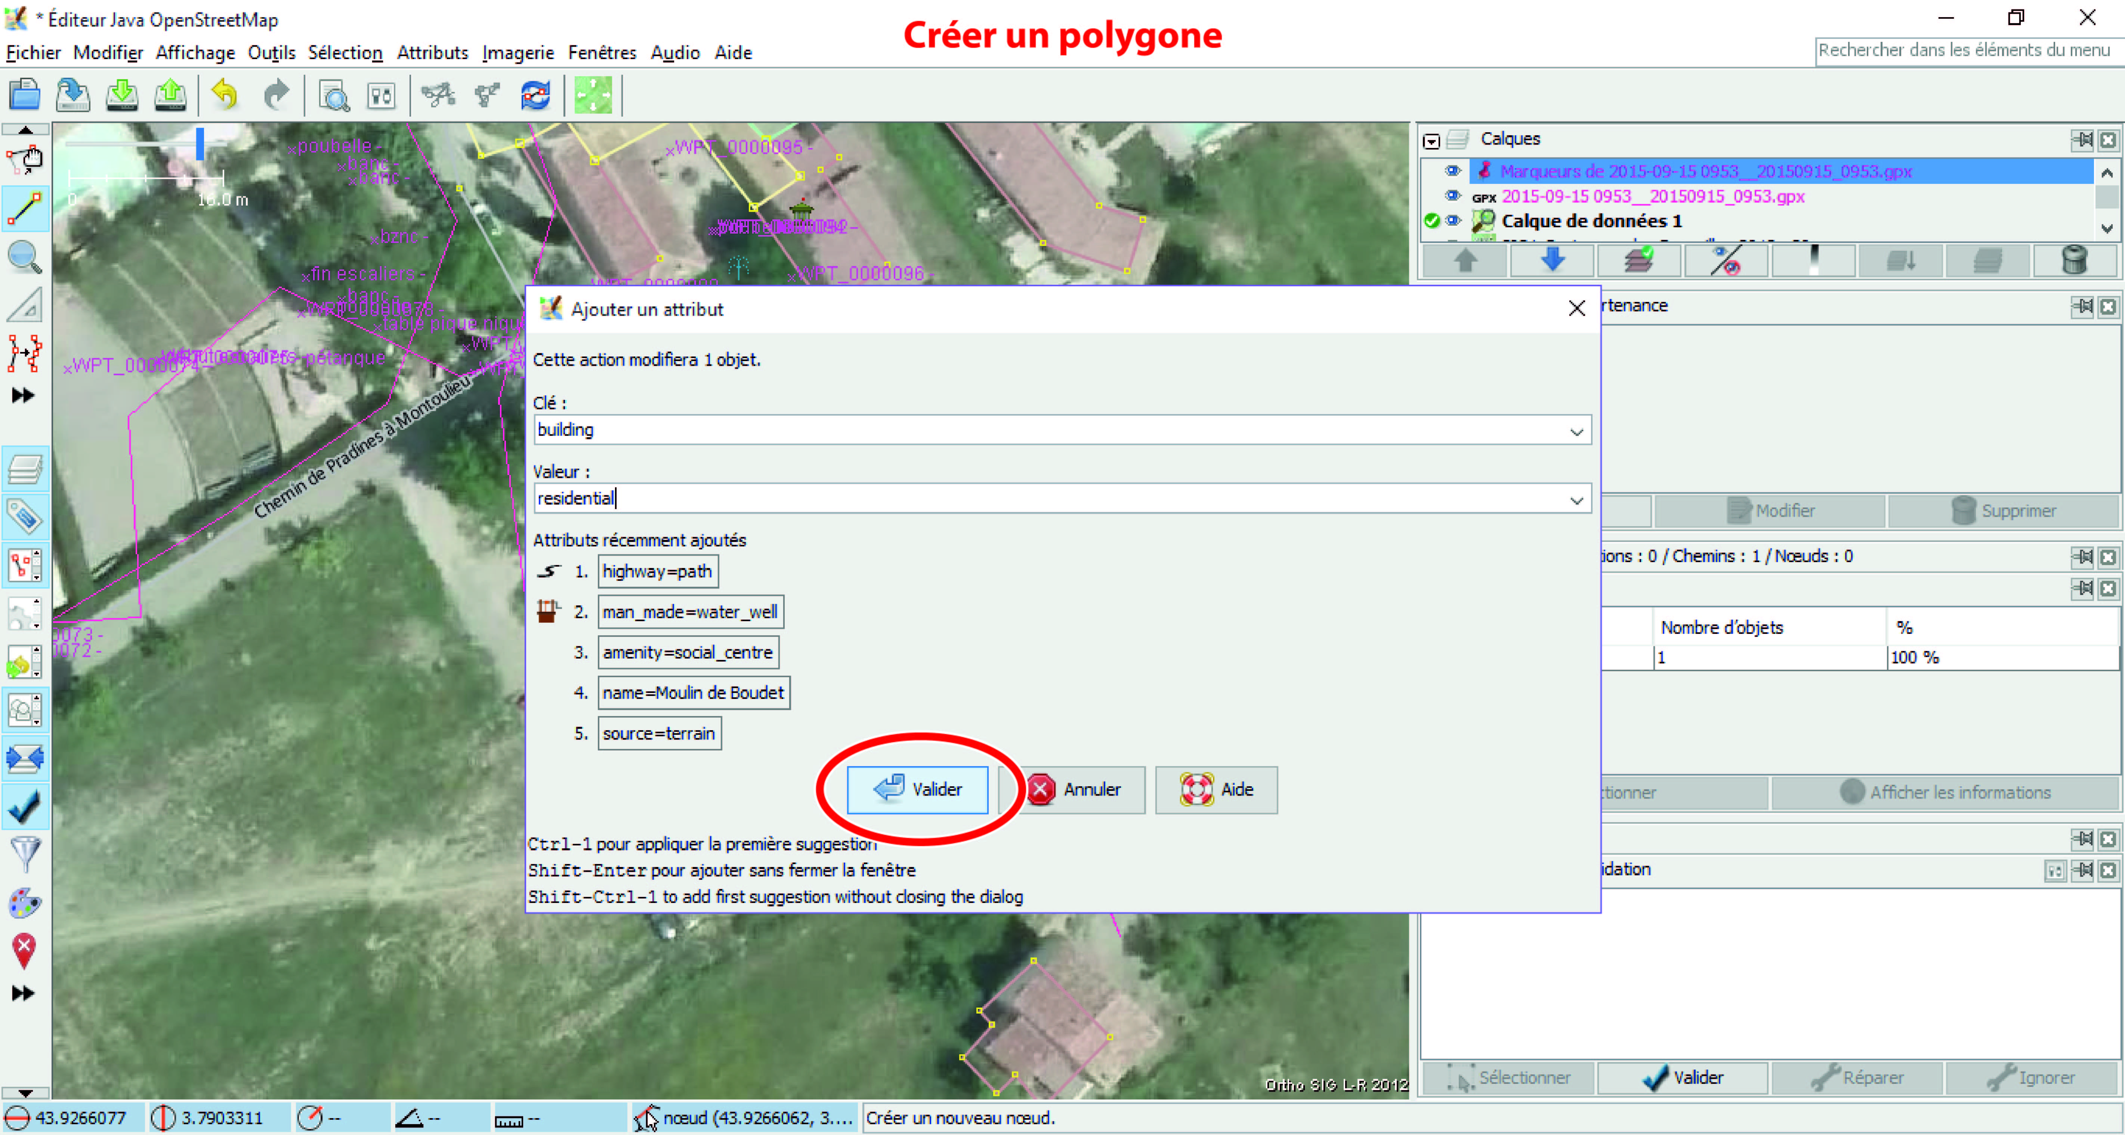Click layer list scrollbar up arrow
This screenshot has height=1135, width=2125.
(2107, 172)
